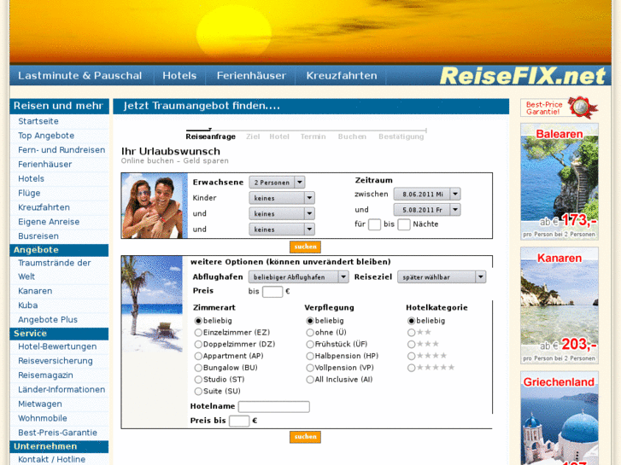Open Kontakt / Hotline link
This screenshot has width=621, height=465.
tap(52, 460)
